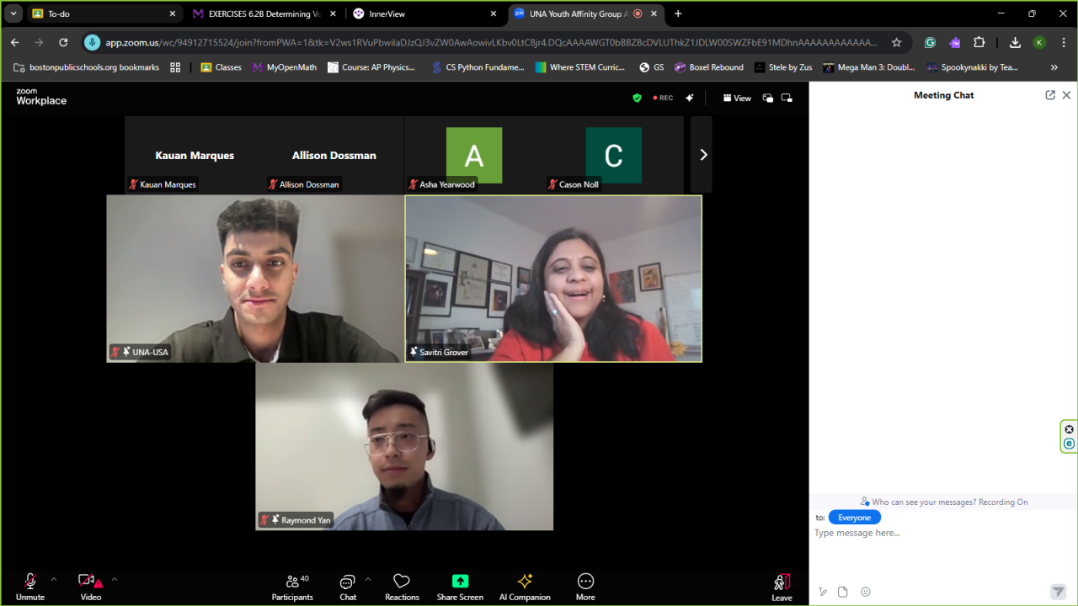Screen dimensions: 1078x606
Task: Open the Participants panel
Action: (292, 587)
